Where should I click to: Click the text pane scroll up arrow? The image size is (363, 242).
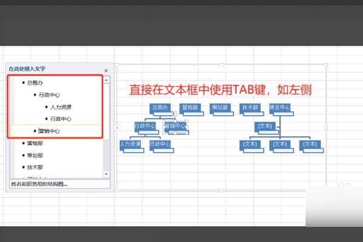pos(106,80)
